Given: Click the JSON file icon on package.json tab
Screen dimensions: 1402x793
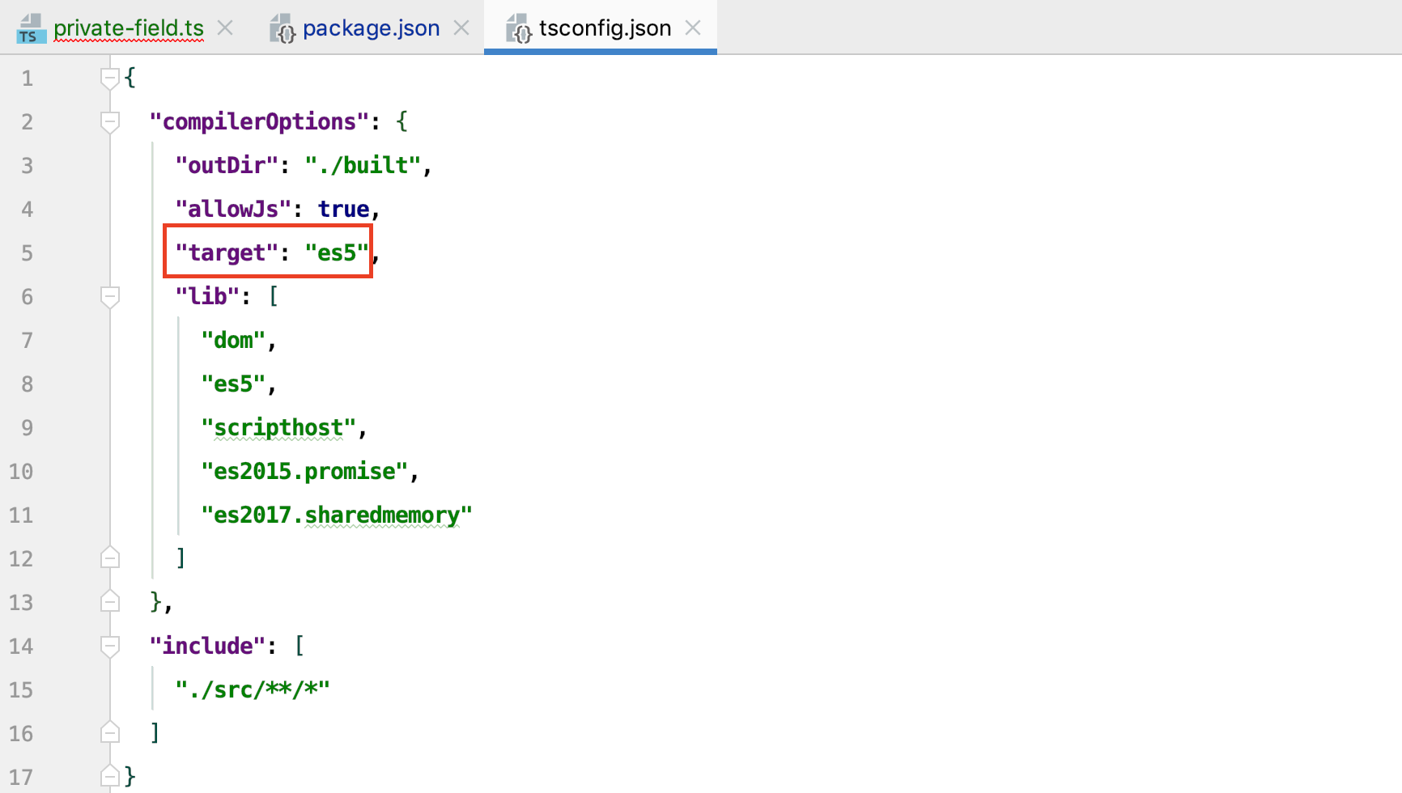Looking at the screenshot, I should pos(282,28).
